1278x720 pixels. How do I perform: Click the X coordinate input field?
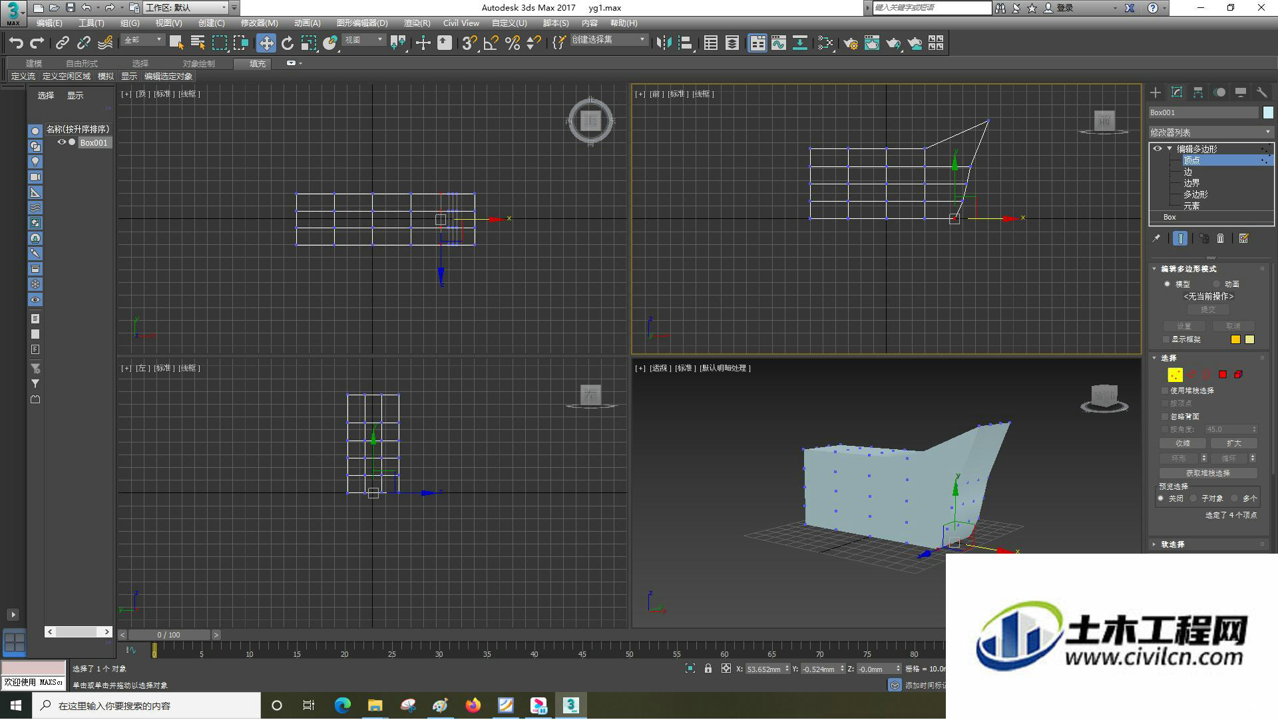tap(763, 669)
